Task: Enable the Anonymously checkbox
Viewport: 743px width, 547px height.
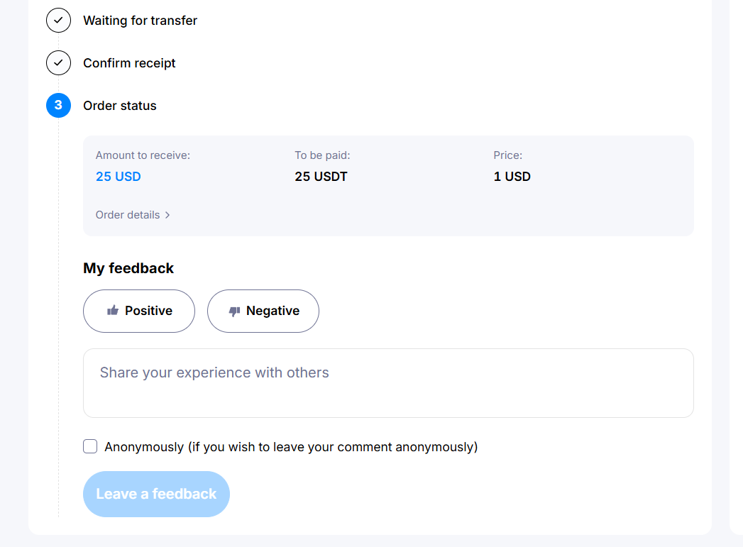Action: [90, 446]
